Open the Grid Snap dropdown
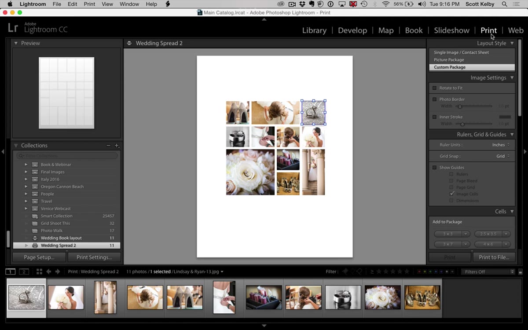The height and width of the screenshot is (330, 528). click(x=503, y=156)
